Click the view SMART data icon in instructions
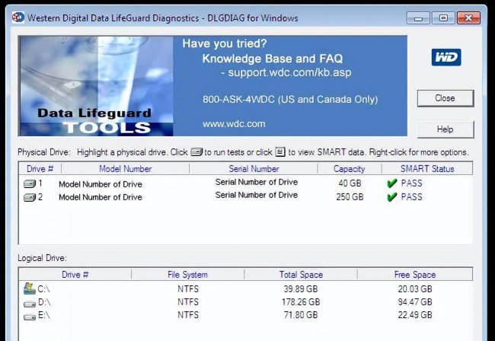The image size is (495, 341). [x=280, y=152]
